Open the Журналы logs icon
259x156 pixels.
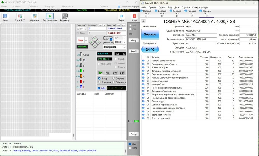(34, 17)
